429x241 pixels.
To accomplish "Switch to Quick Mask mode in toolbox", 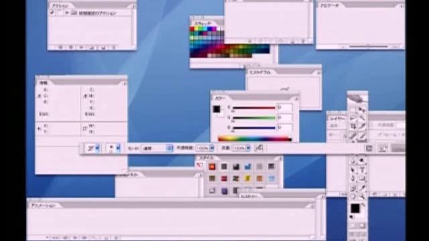I will coord(362,226).
